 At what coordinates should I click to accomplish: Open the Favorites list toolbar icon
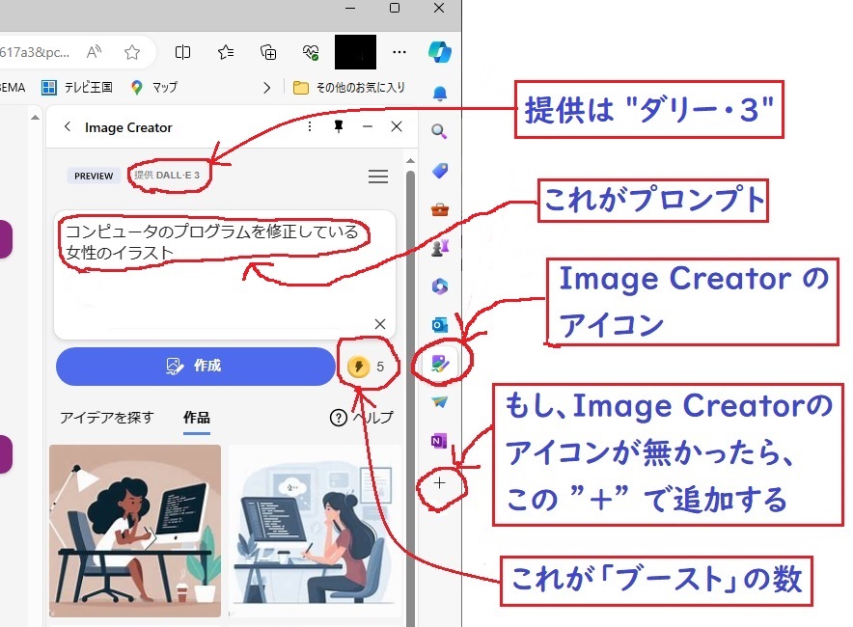tap(225, 52)
